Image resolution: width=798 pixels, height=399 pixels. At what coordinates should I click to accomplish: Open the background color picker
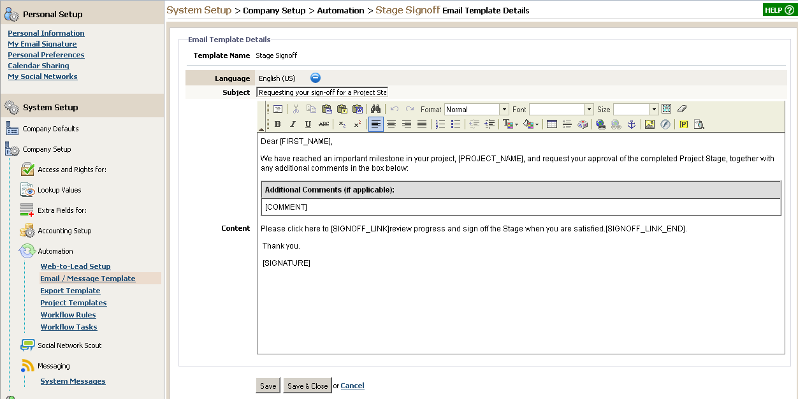(x=532, y=124)
